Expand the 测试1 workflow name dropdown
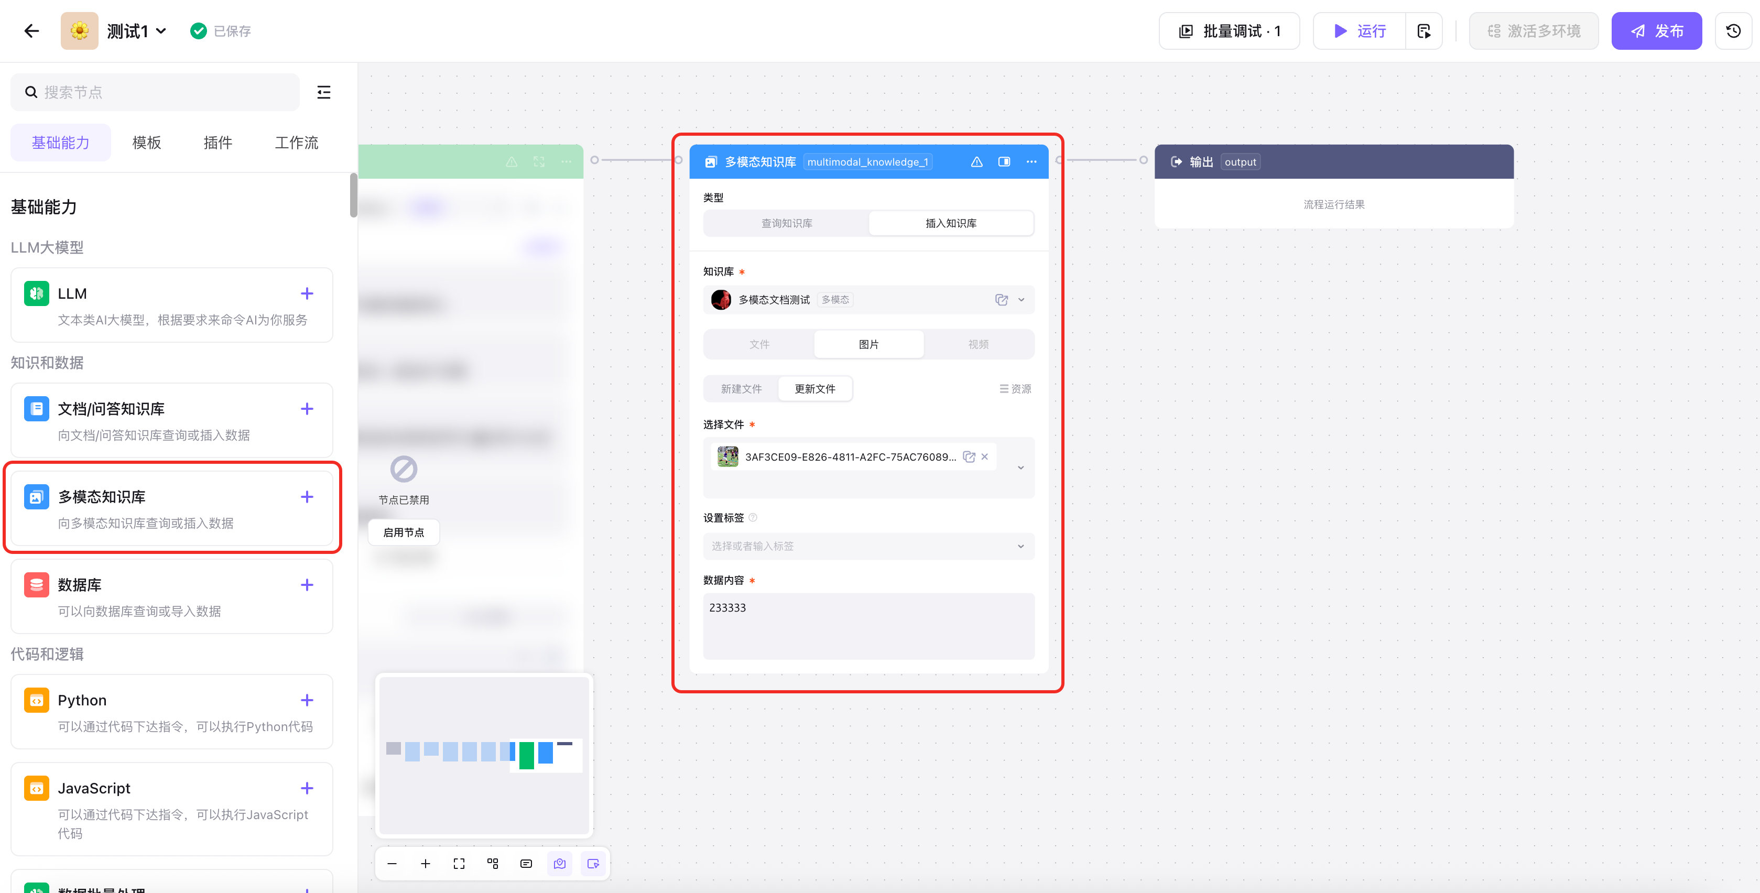The height and width of the screenshot is (893, 1760). [x=161, y=31]
